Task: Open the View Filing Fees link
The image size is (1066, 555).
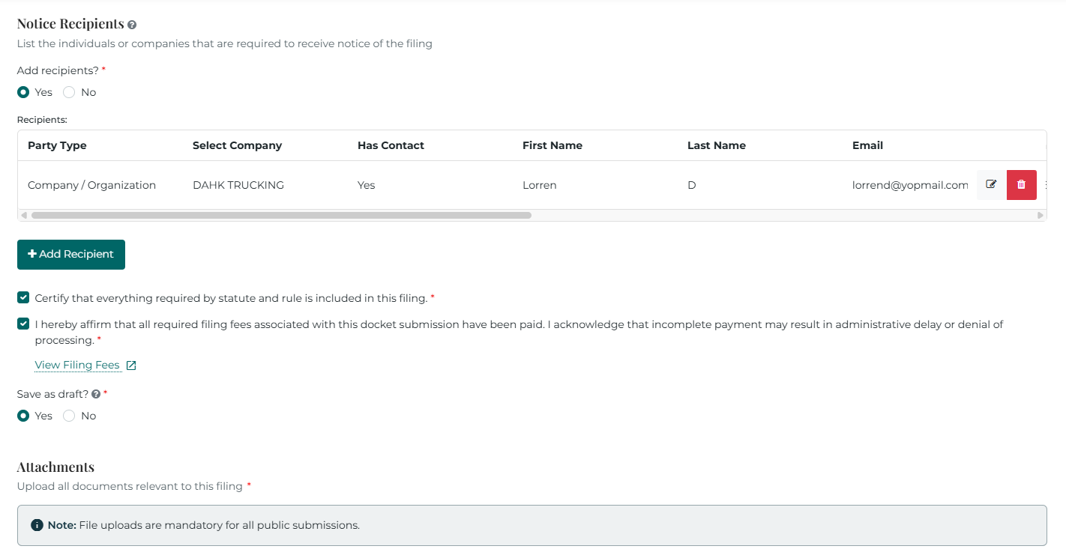Action: (78, 365)
